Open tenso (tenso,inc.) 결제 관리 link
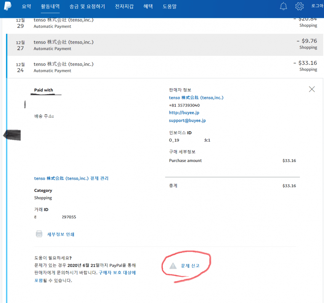This screenshot has height=303, width=324. [x=71, y=178]
